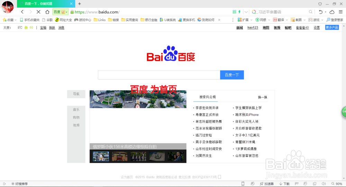
Task: Click the search magnifier icon in search box
Action: point(310,12)
